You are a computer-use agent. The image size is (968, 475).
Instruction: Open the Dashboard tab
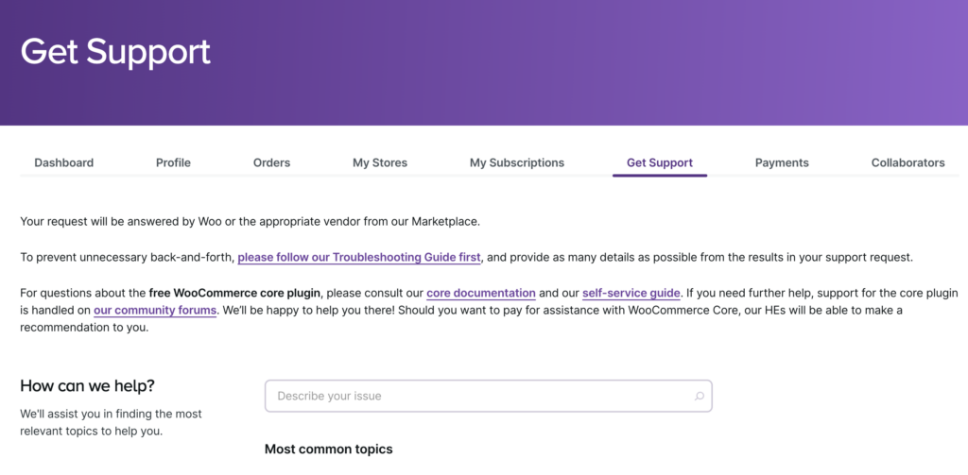click(x=64, y=162)
